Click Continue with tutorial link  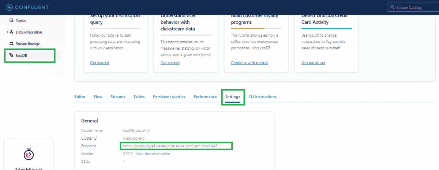click(249, 63)
